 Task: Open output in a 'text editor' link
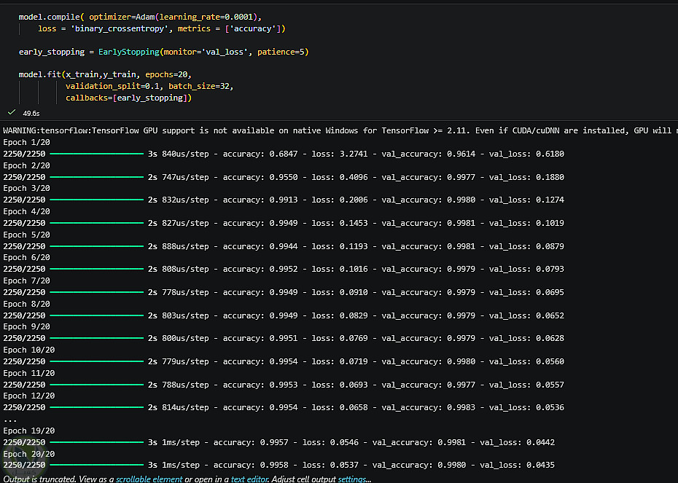coord(249,479)
